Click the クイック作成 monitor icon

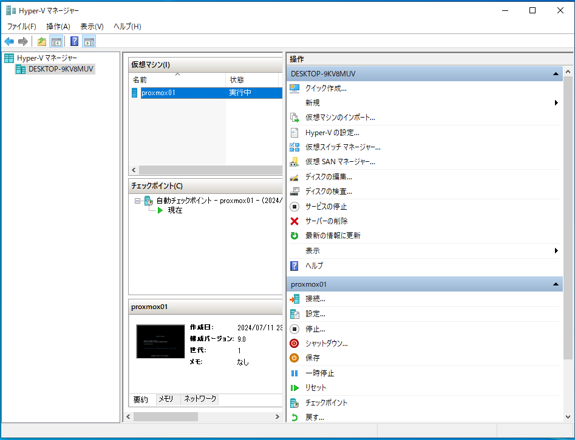[x=295, y=88]
